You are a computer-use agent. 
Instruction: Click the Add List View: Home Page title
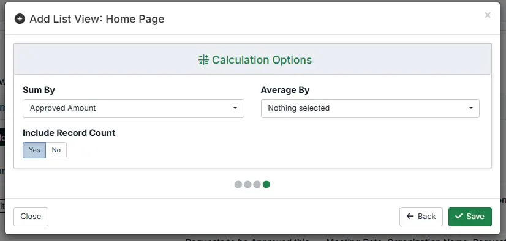point(97,19)
